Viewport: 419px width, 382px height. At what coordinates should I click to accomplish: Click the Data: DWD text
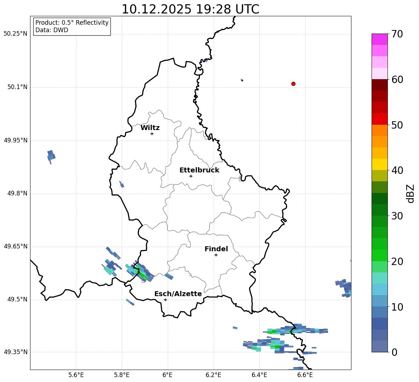(52, 30)
